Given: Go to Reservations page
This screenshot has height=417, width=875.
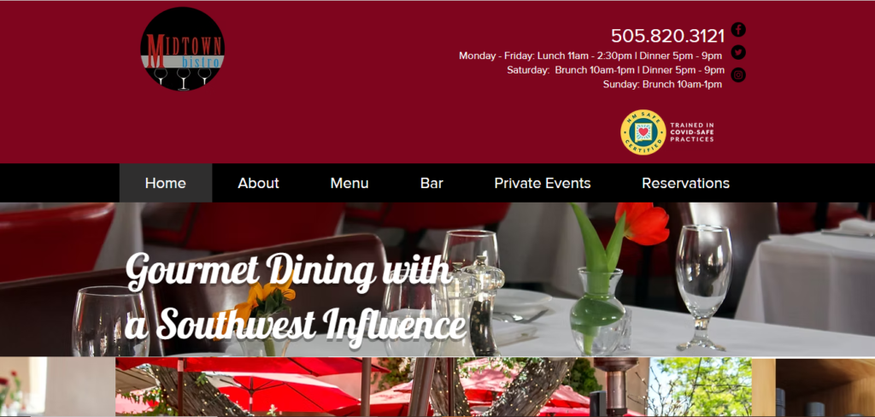Looking at the screenshot, I should coord(686,183).
